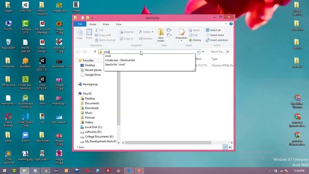Select the Buildbox desktop icon
This screenshot has width=309, height=174.
(x=26, y=62)
